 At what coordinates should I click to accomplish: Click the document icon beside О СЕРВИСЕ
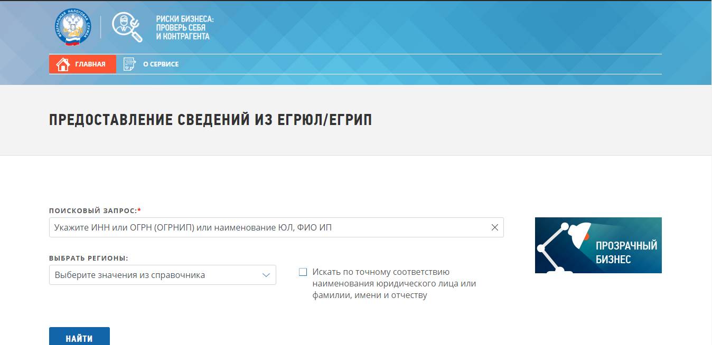tap(129, 64)
